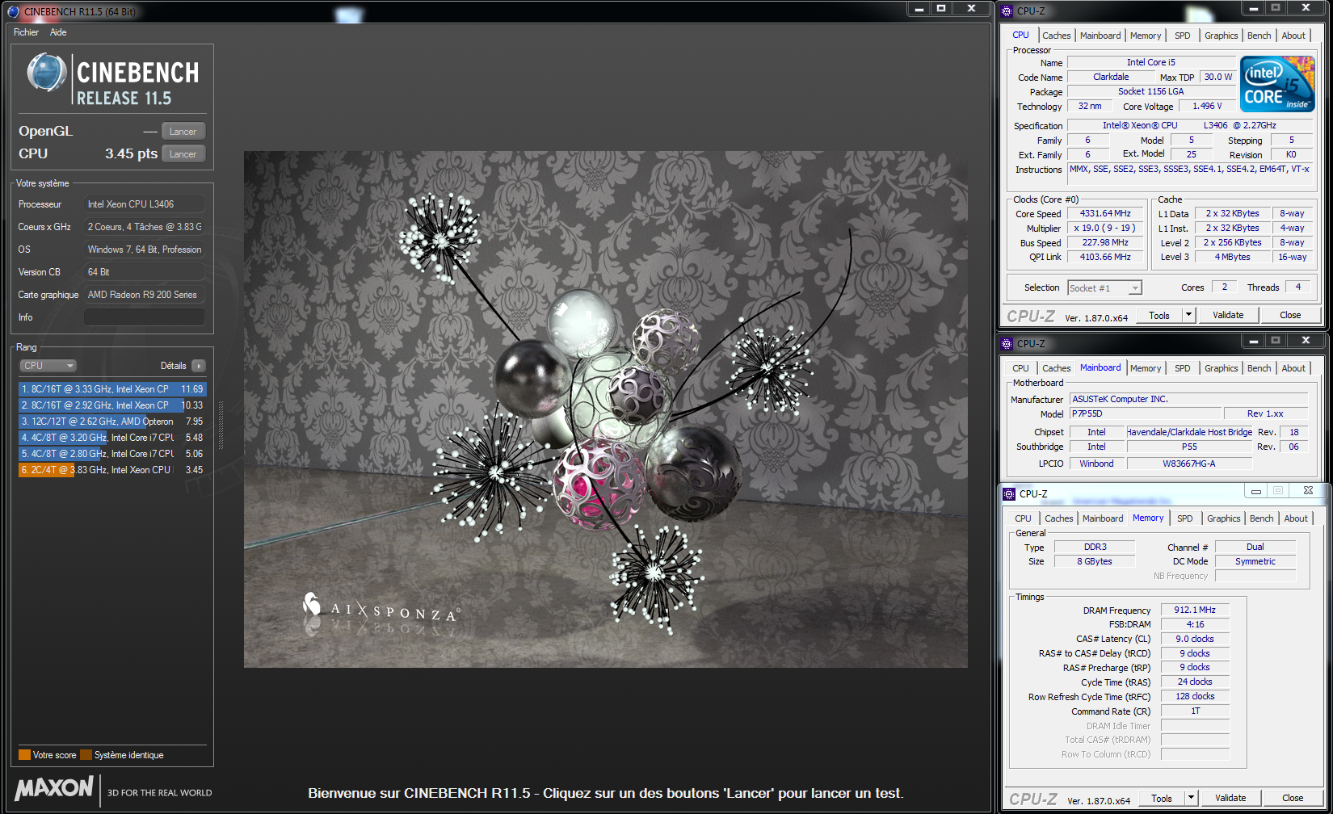
Task: Select the orange Xeon ranking row 3.45
Action: coord(112,470)
